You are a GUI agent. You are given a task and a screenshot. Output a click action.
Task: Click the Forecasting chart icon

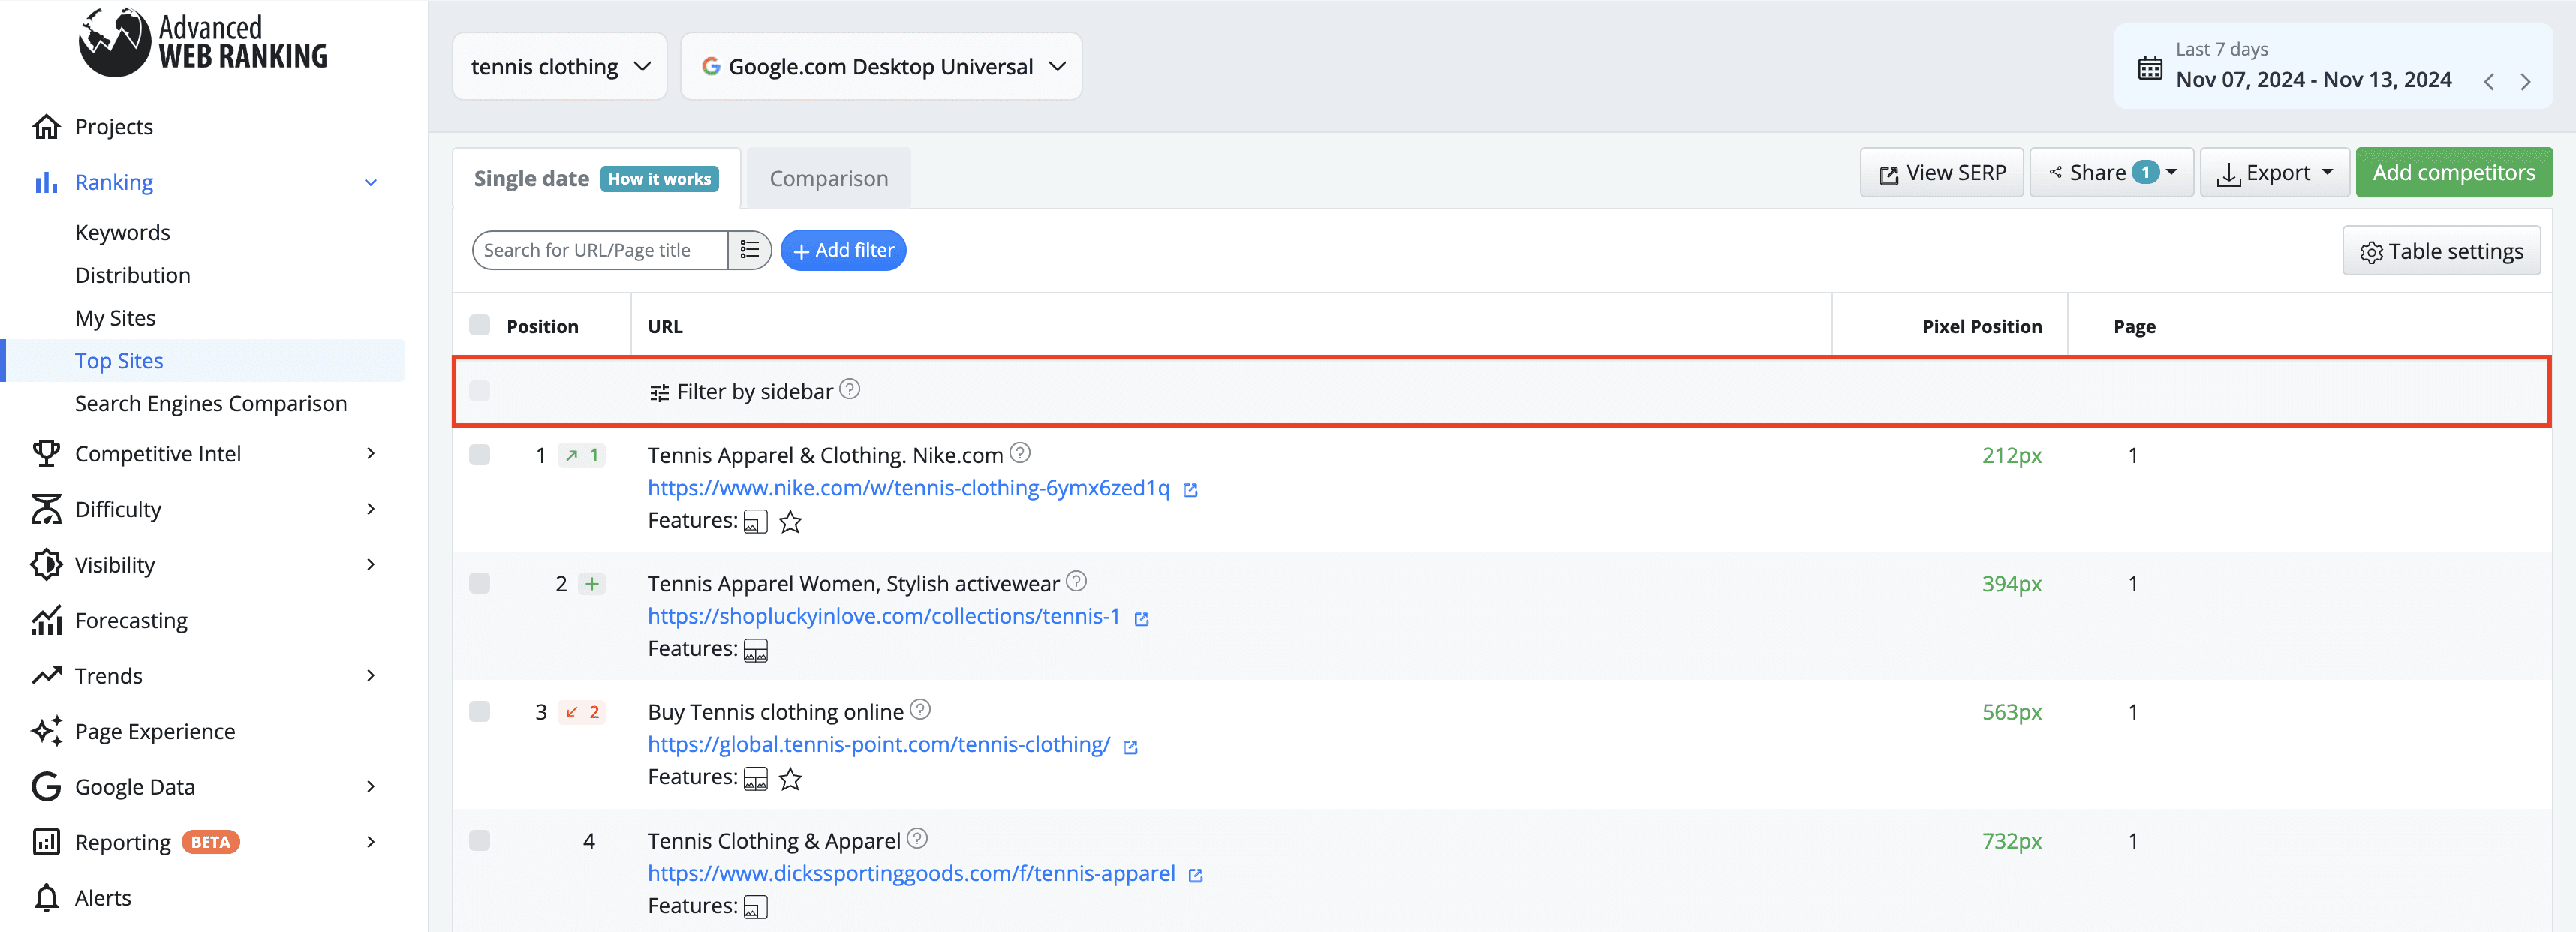click(46, 620)
